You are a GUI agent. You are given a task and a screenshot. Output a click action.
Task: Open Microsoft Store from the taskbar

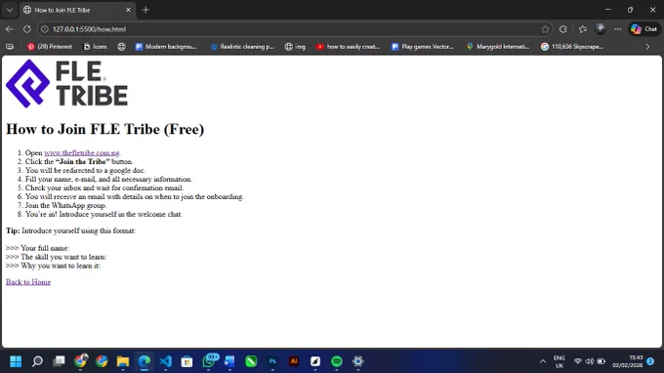coord(187,361)
